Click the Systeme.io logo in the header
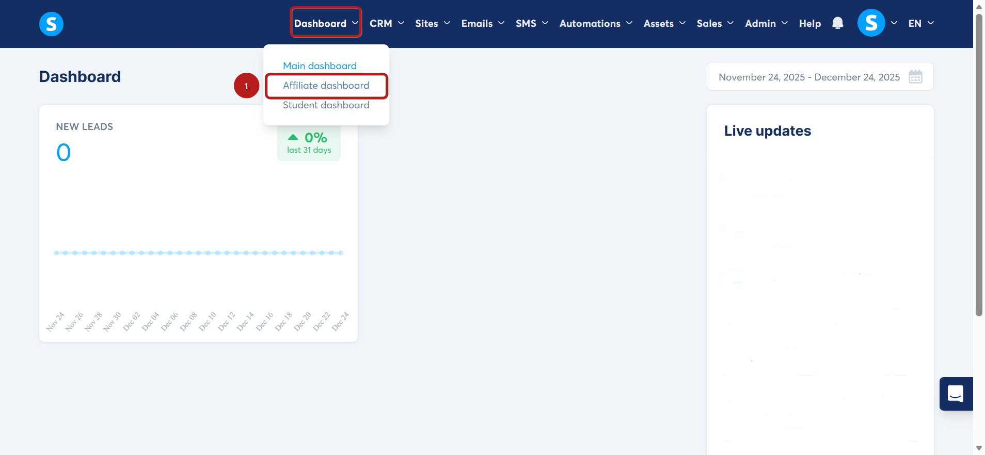This screenshot has width=985, height=455. click(x=51, y=24)
